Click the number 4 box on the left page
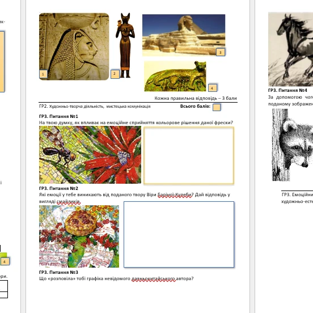The width and height of the screenshot is (313, 313). 5,261
